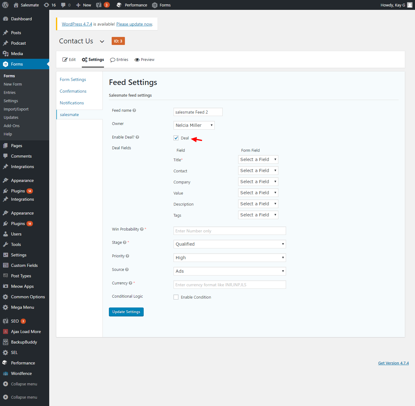Click help icon next to Feed name
The image size is (415, 406).
[x=134, y=111]
